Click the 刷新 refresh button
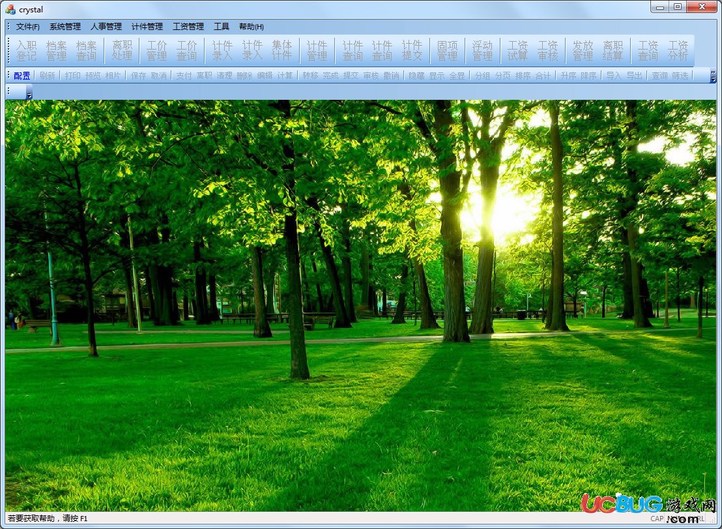The width and height of the screenshot is (722, 529). click(x=48, y=76)
